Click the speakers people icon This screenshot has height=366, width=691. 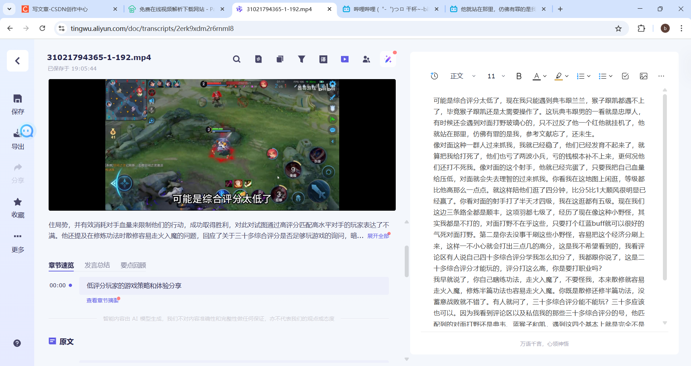point(367,59)
